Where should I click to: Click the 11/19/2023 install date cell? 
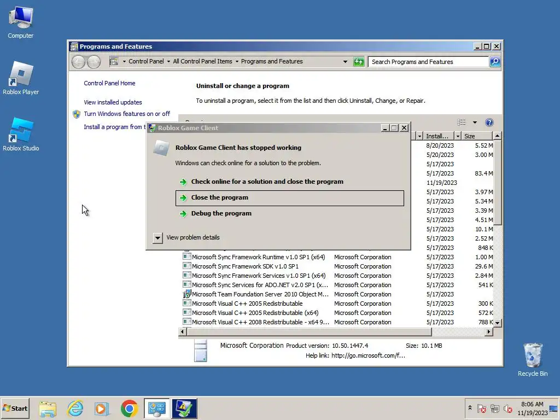pos(441,183)
